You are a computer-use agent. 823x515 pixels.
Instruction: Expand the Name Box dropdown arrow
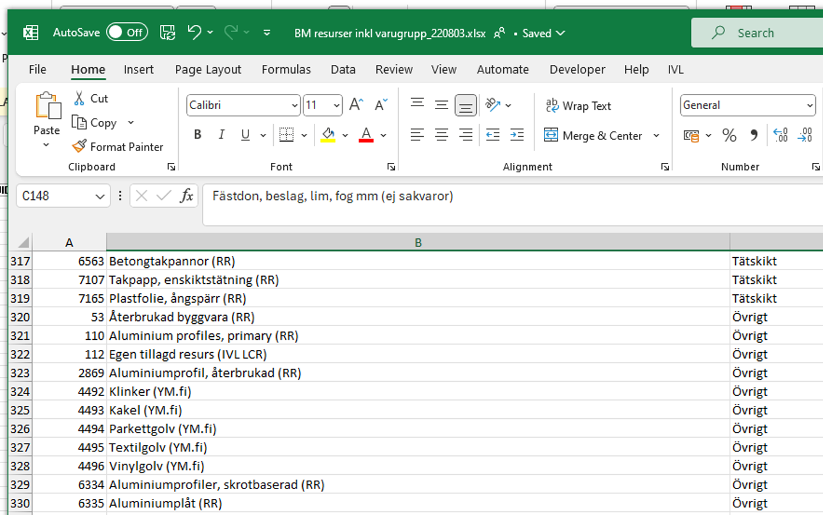pos(100,196)
